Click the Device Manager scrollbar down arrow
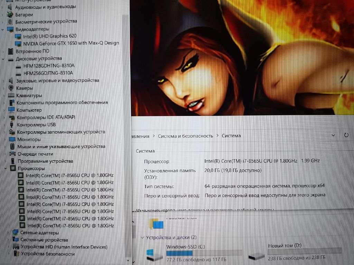 point(128,259)
